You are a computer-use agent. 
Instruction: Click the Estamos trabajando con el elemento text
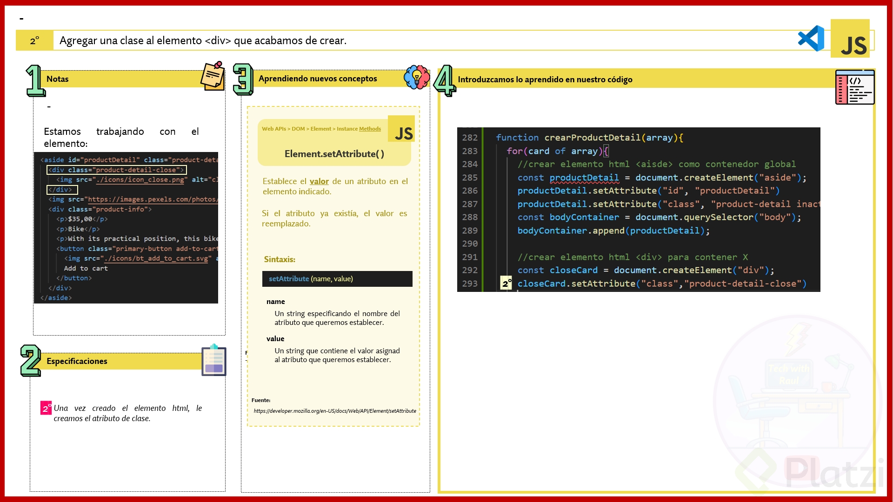point(121,138)
